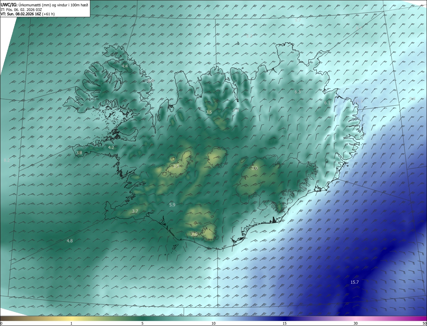Click the 30 tick on the color scale
This screenshot has width=427, height=326.
tap(356, 323)
